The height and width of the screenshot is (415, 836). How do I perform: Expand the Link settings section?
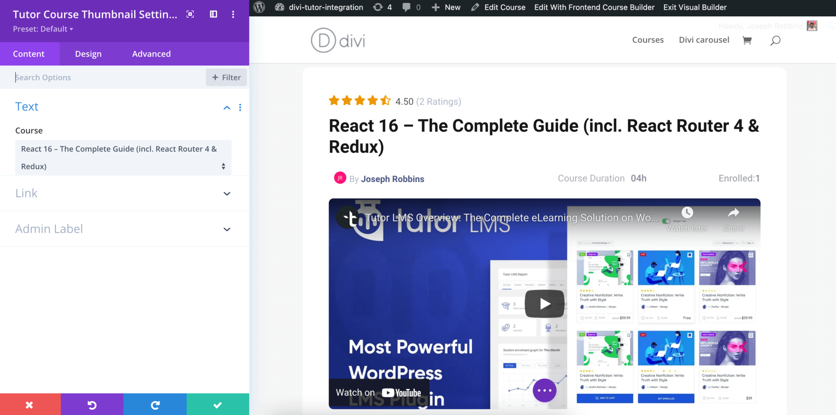pyautogui.click(x=227, y=194)
